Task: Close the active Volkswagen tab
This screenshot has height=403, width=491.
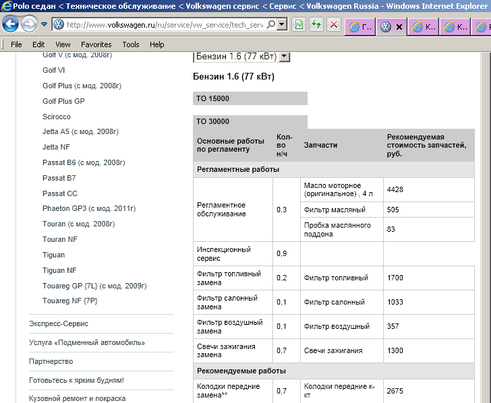Action: pyautogui.click(x=399, y=28)
